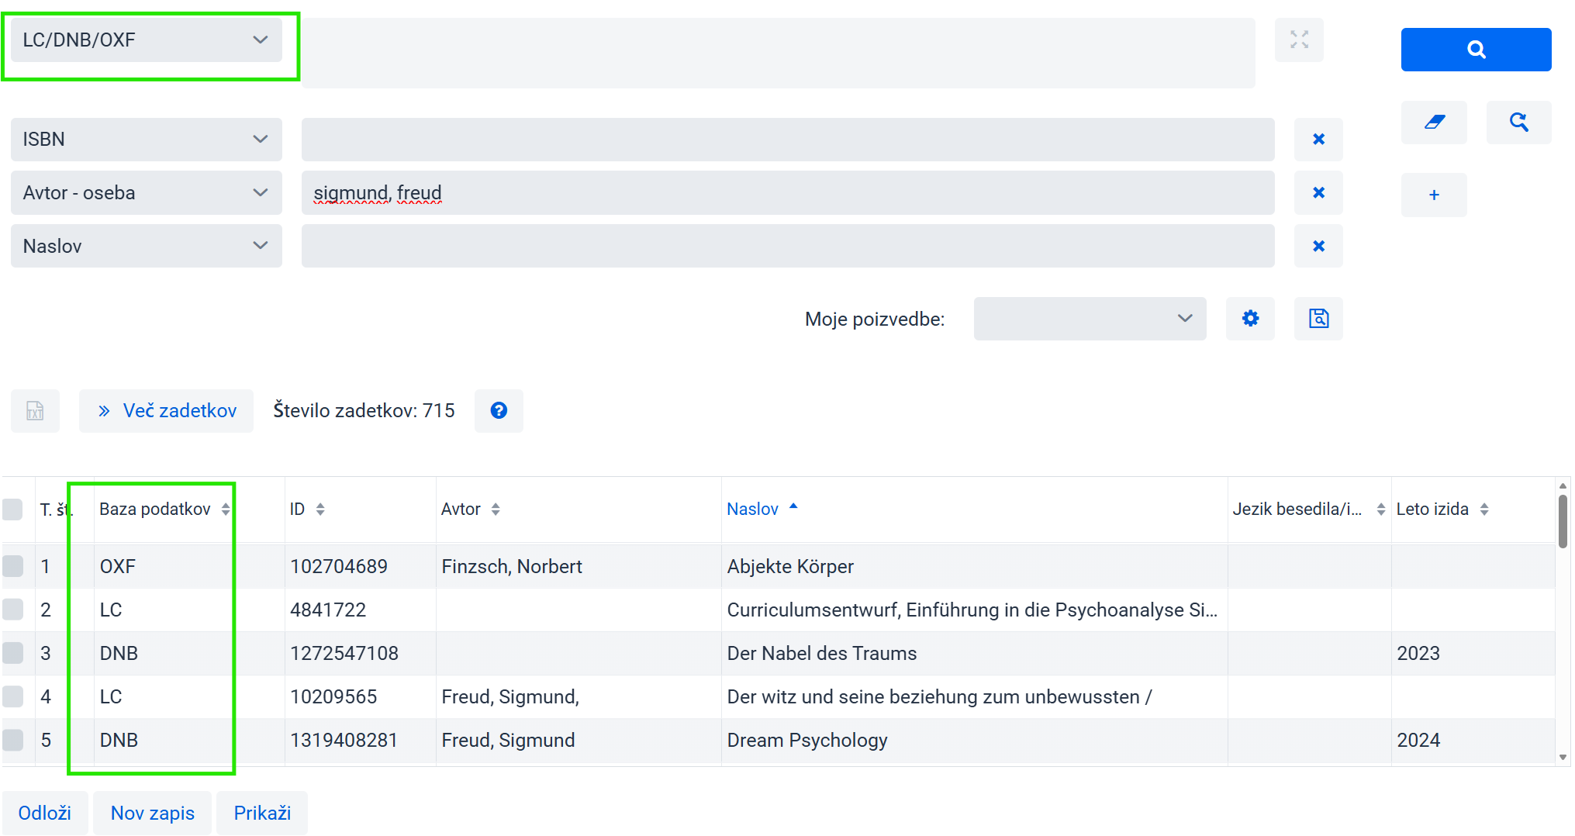This screenshot has width=1575, height=836.
Task: Remove the ISBN search row
Action: [1318, 140]
